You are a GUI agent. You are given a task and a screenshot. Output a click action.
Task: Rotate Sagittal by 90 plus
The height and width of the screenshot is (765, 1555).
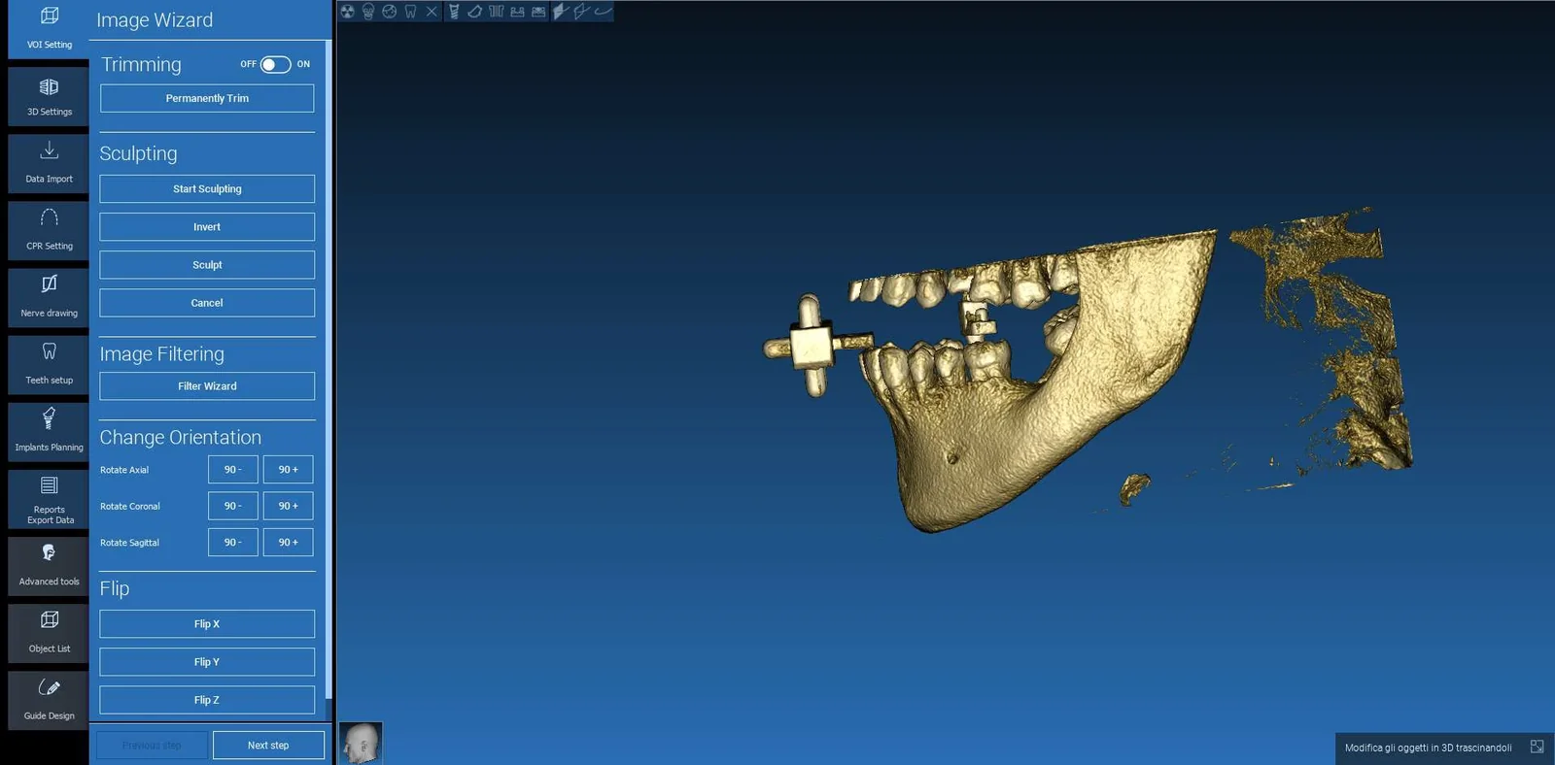(288, 542)
